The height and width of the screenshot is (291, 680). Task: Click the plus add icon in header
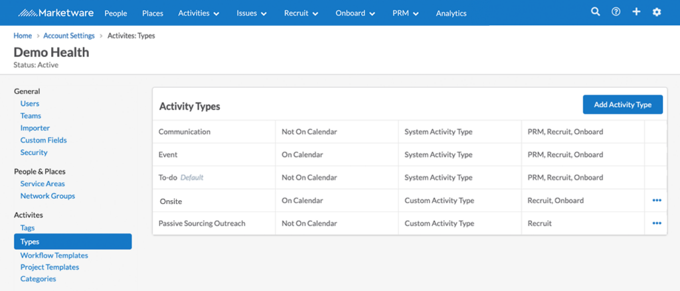click(636, 12)
